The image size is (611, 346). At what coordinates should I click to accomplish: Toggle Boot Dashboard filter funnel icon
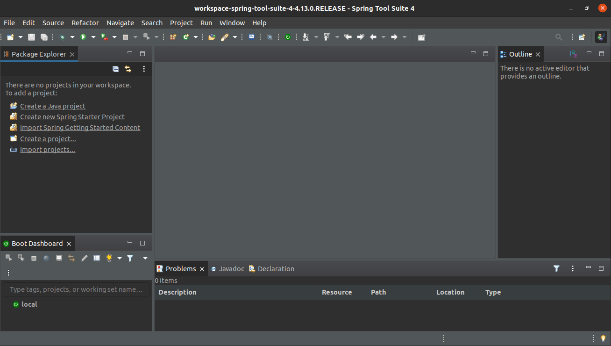[x=130, y=258]
